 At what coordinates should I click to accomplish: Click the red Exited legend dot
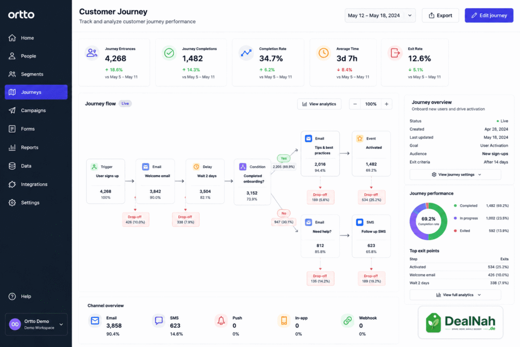[x=456, y=231]
